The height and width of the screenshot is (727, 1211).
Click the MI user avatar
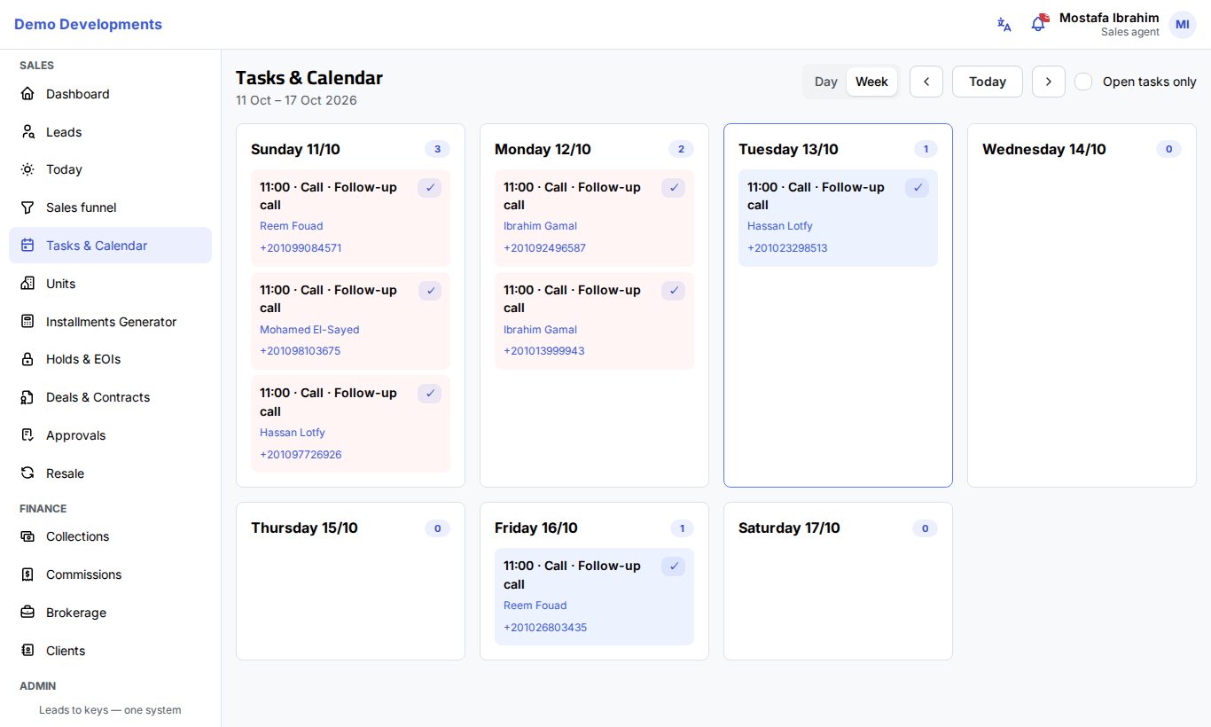click(1182, 25)
